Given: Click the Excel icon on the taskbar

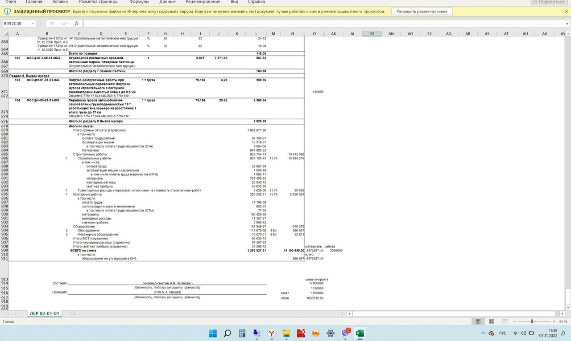Looking at the screenshot, I should [x=360, y=333].
